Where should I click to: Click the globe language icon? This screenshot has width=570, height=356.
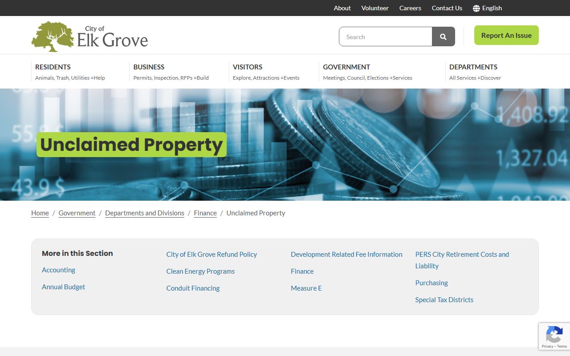(476, 8)
